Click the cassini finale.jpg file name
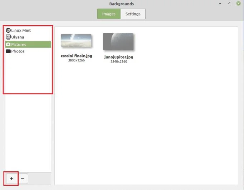 coord(76,56)
